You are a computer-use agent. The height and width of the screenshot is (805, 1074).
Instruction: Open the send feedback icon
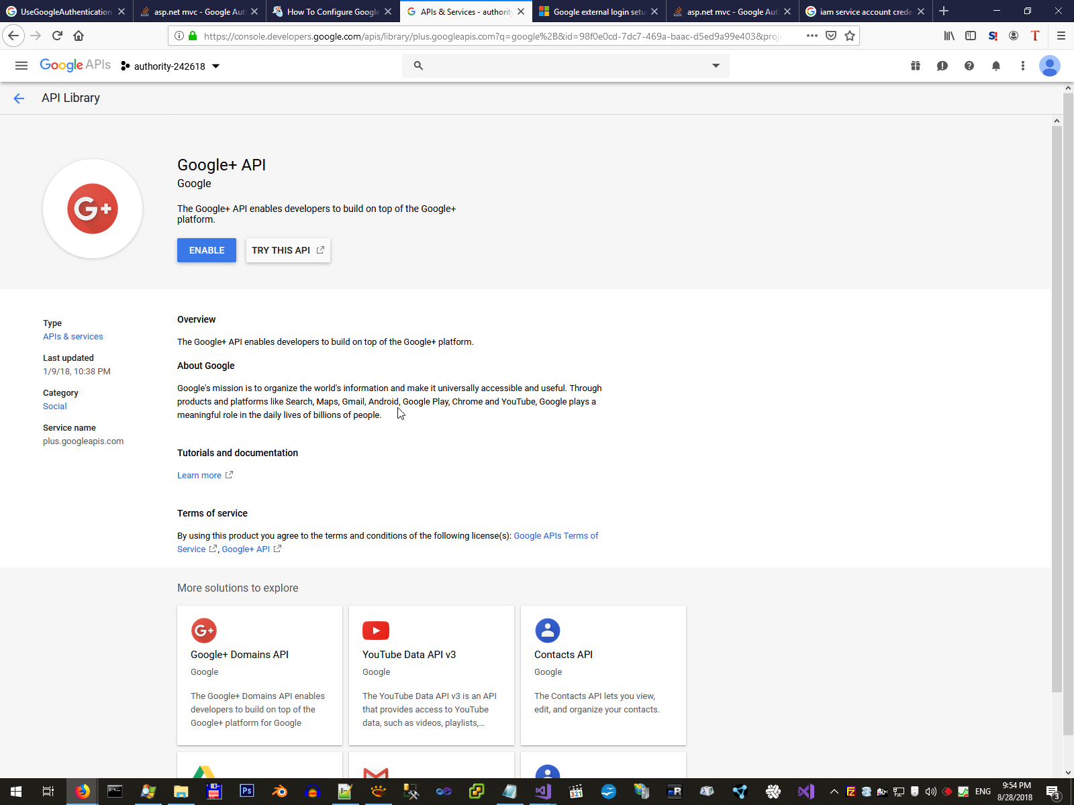(x=942, y=66)
